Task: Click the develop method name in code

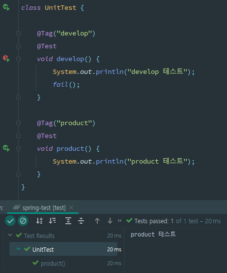Action: coord(70,59)
